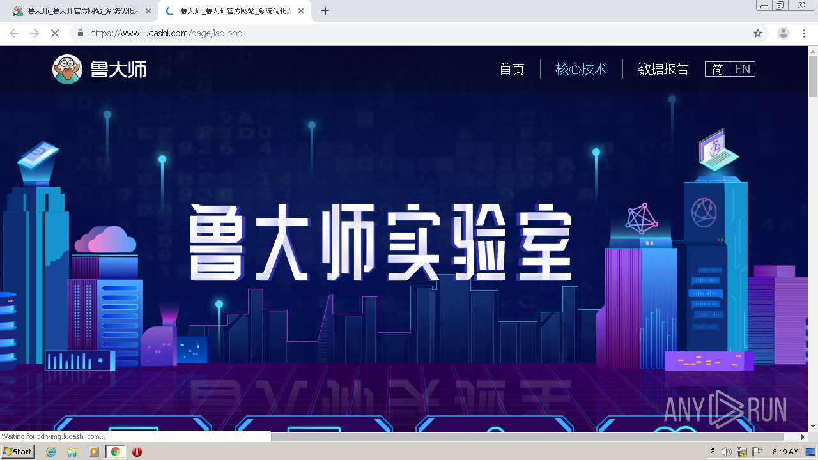This screenshot has height=460, width=818.
Task: Open the Windows Start menu
Action: coord(17,451)
